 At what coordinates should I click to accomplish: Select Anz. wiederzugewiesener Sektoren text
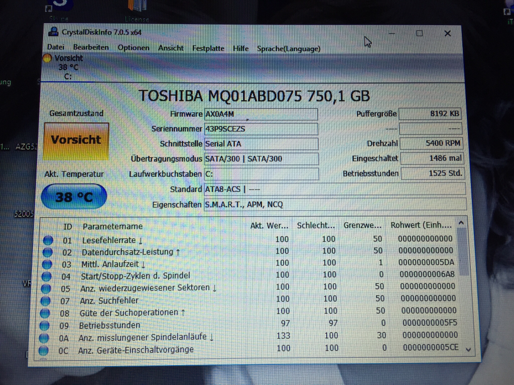148,288
